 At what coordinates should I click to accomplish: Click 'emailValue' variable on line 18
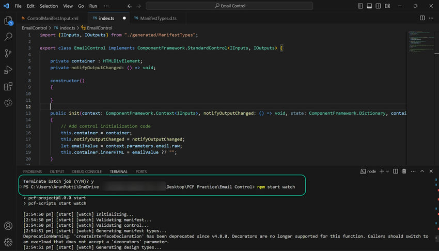tap(85, 146)
